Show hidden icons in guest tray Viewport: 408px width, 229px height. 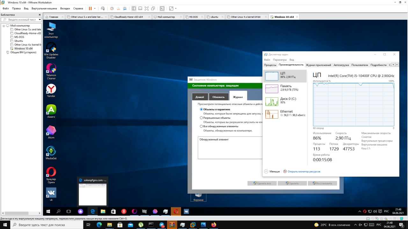point(360,211)
